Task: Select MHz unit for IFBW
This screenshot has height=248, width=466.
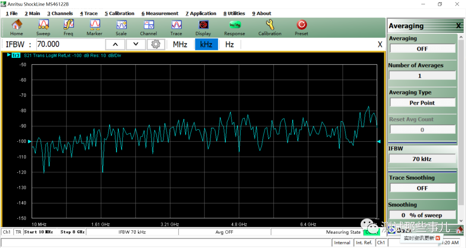Action: click(x=180, y=45)
